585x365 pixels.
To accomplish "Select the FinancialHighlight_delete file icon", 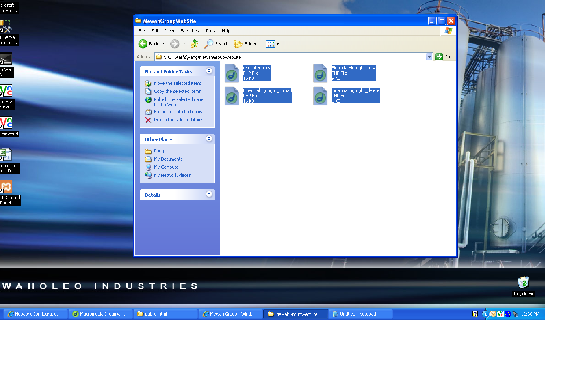I will coord(321,96).
